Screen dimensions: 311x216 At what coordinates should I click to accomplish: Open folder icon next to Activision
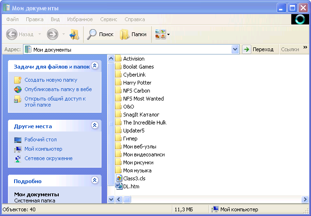(x=118, y=59)
